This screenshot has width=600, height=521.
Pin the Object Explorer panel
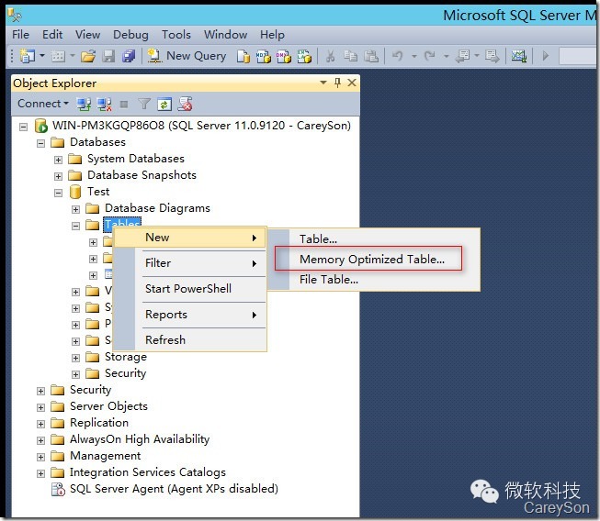coord(337,83)
